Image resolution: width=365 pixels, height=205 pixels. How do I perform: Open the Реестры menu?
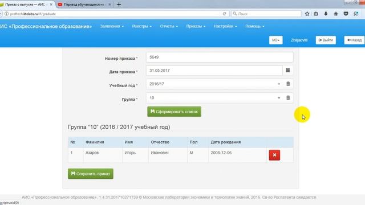pyautogui.click(x=142, y=26)
